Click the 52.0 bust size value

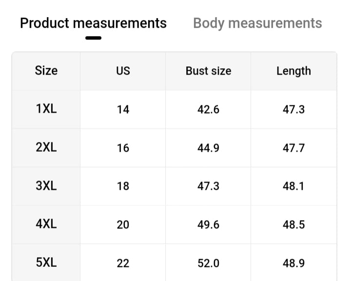pyautogui.click(x=208, y=263)
